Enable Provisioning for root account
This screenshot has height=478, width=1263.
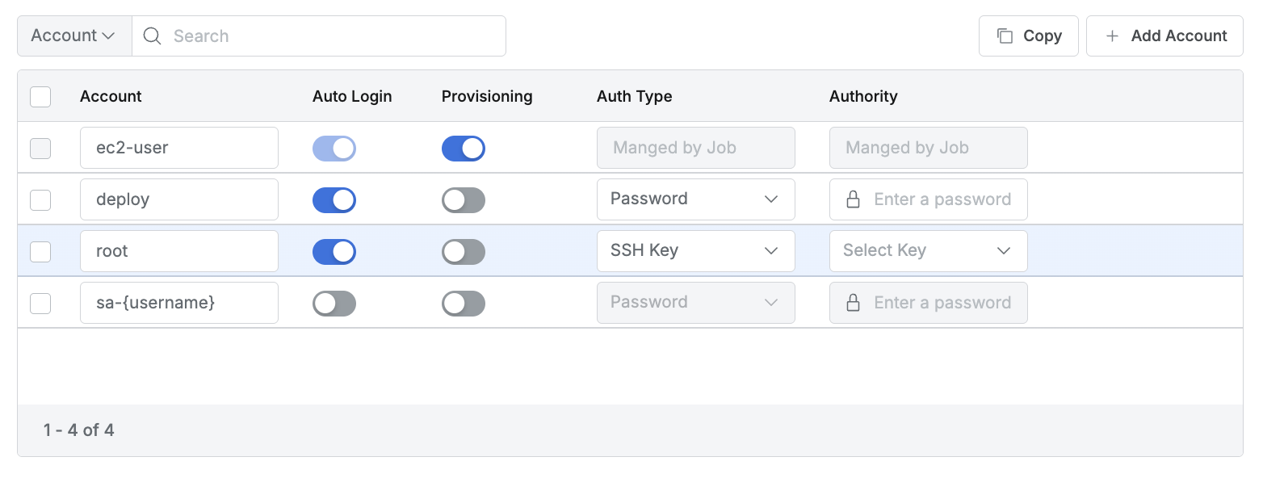pyautogui.click(x=464, y=251)
